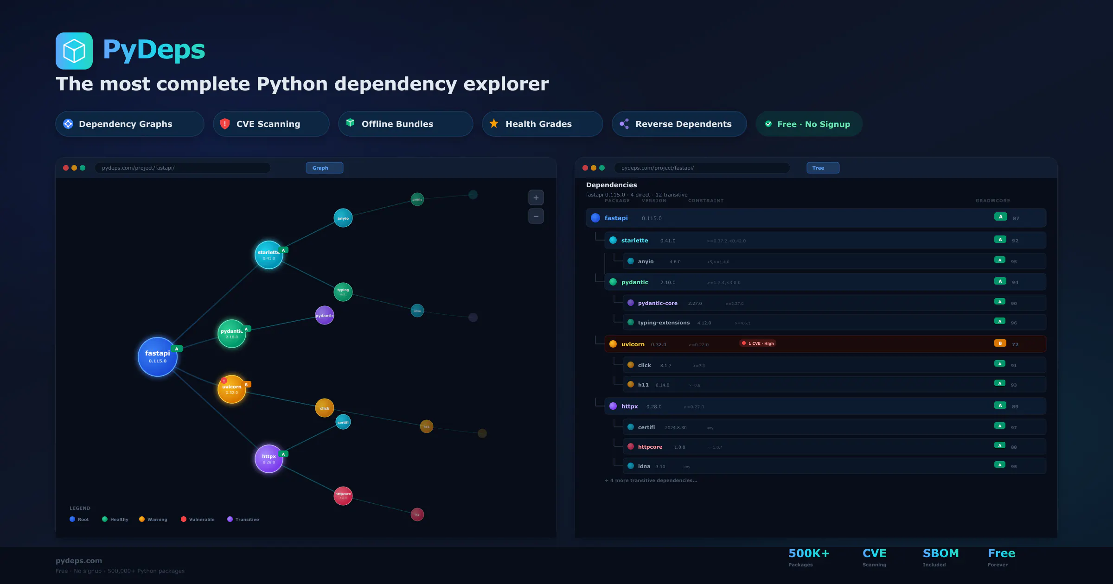Screen dimensions: 1113x584
Task: Select the httpx 0.28.0 tree row
Action: [x=825, y=406]
